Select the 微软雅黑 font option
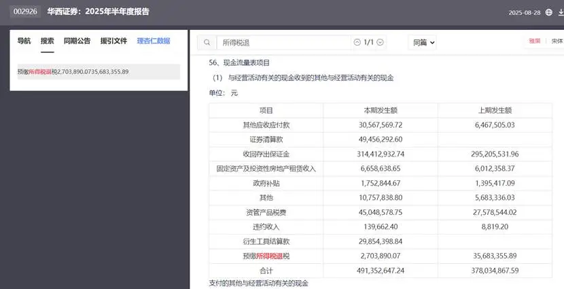Screen dimensions: 564x289 coord(535,41)
